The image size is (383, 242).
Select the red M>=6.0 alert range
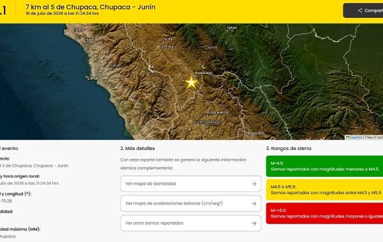coord(324,213)
